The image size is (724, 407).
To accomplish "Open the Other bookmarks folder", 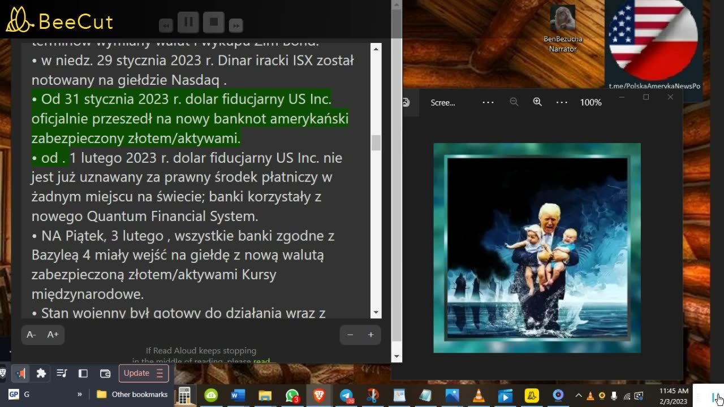I will click(132, 394).
